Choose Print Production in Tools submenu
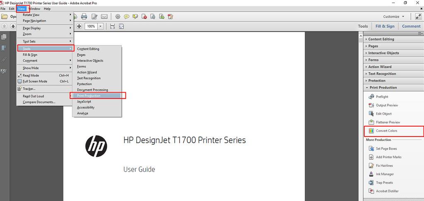424x201 pixels. [x=97, y=96]
